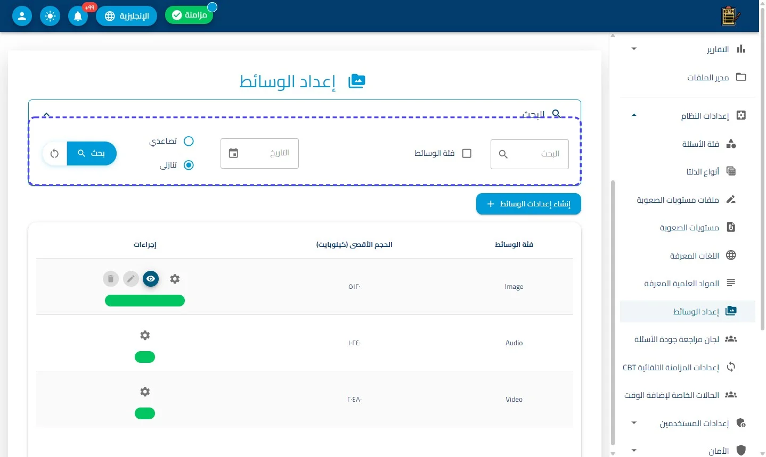Open مدير الملفات in sidebar
This screenshot has width=766, height=457.
click(688, 77)
